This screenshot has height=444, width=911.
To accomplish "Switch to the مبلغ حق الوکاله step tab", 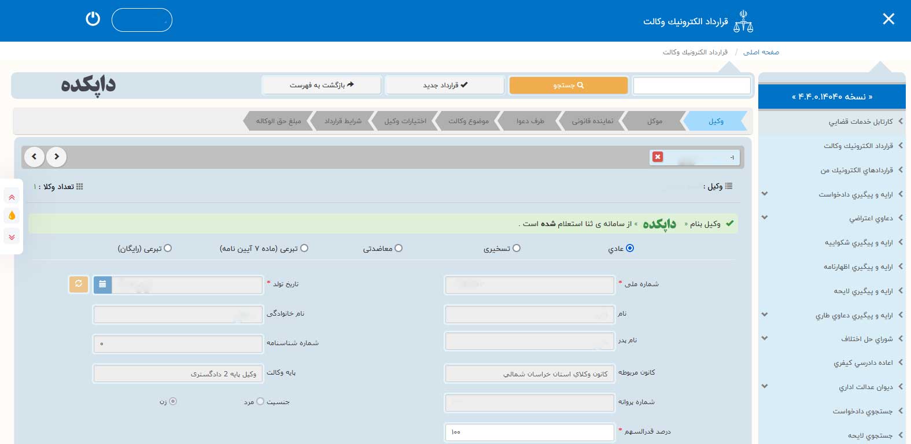I will (278, 121).
